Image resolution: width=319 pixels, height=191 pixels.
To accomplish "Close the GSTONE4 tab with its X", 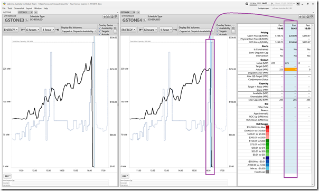I will click(x=134, y=12).
